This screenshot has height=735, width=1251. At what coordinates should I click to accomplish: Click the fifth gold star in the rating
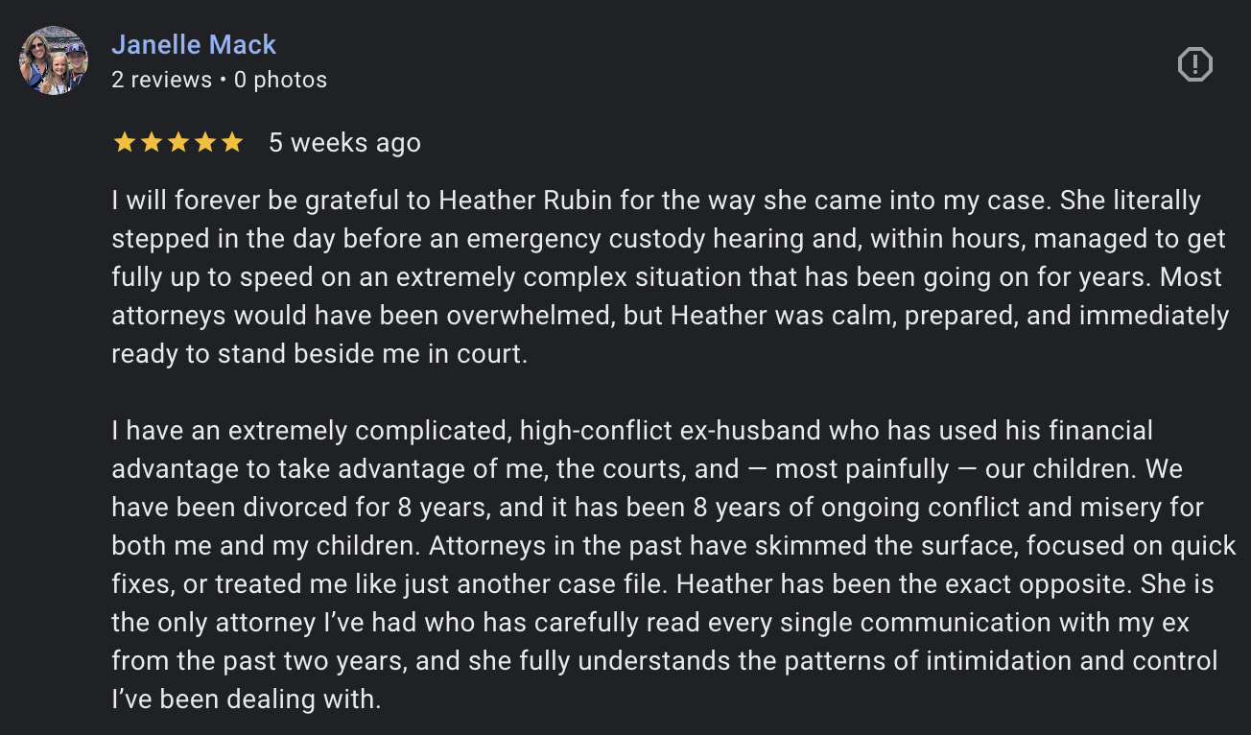point(231,143)
